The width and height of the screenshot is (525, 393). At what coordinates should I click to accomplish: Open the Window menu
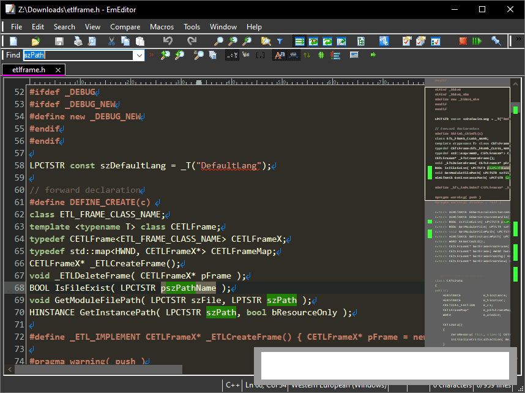pos(223,27)
